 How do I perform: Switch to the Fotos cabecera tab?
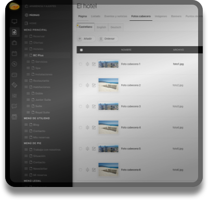[x=141, y=16]
